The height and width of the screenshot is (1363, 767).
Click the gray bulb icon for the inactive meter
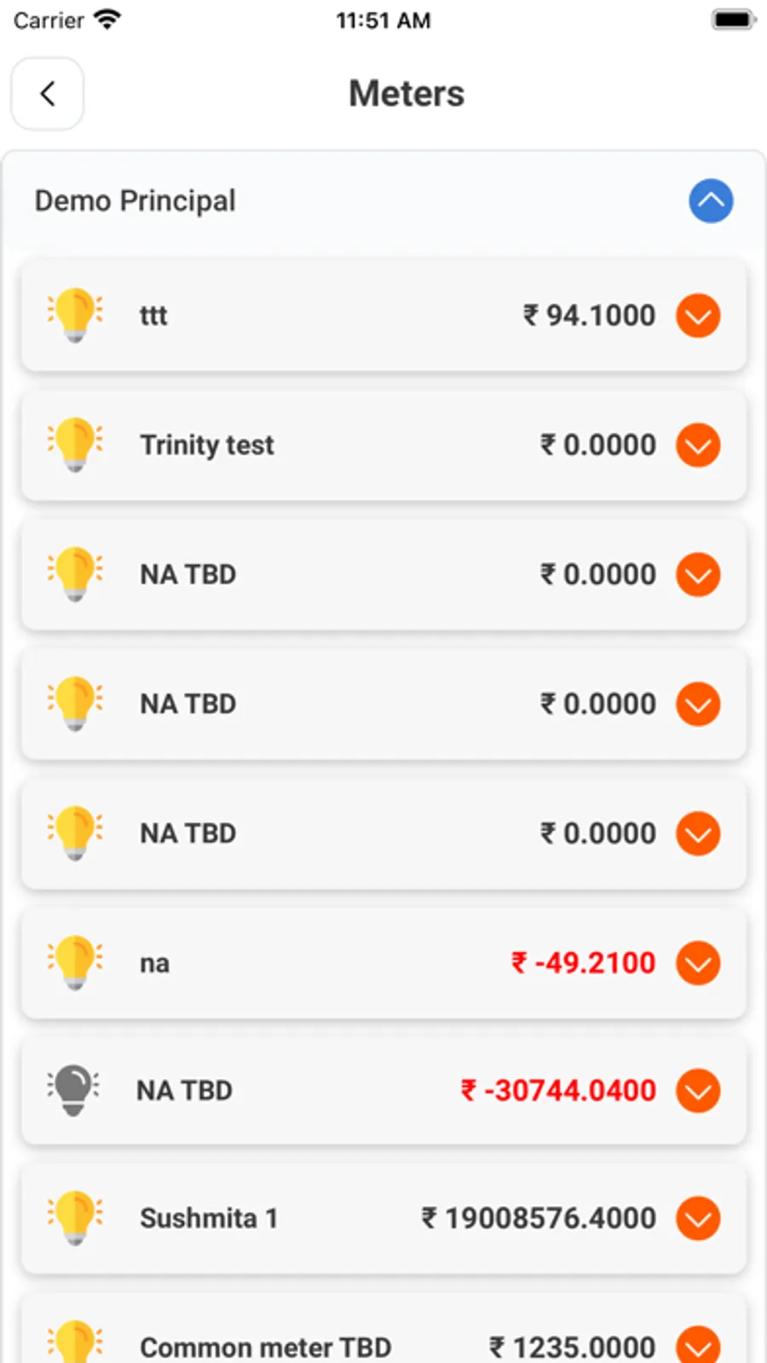(x=73, y=1089)
